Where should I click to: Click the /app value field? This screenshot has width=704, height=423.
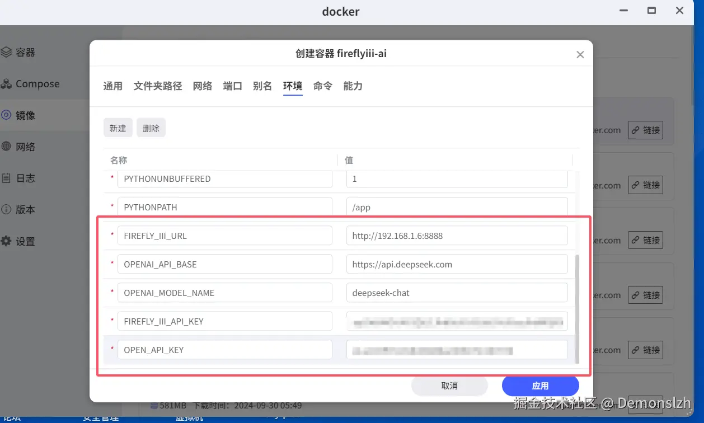(x=457, y=206)
